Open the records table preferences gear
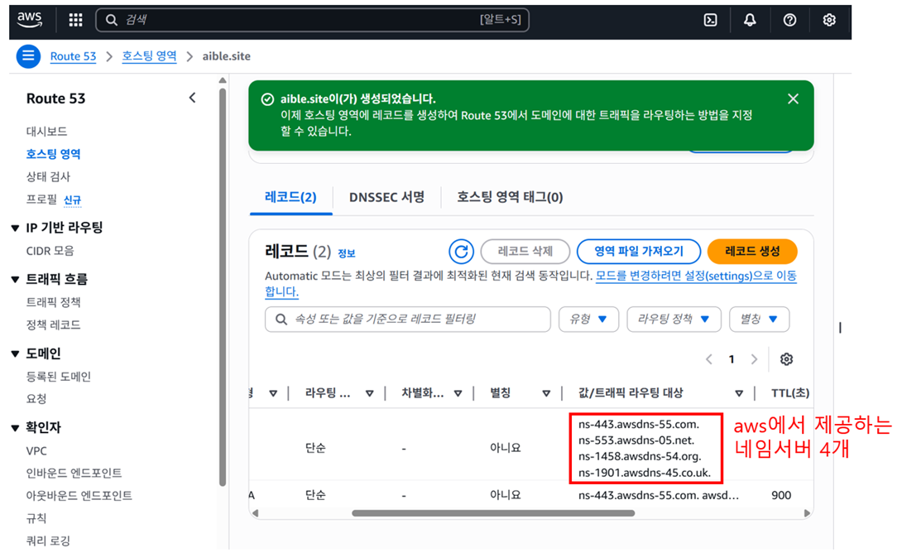This screenshot has height=553, width=902. coord(786,359)
